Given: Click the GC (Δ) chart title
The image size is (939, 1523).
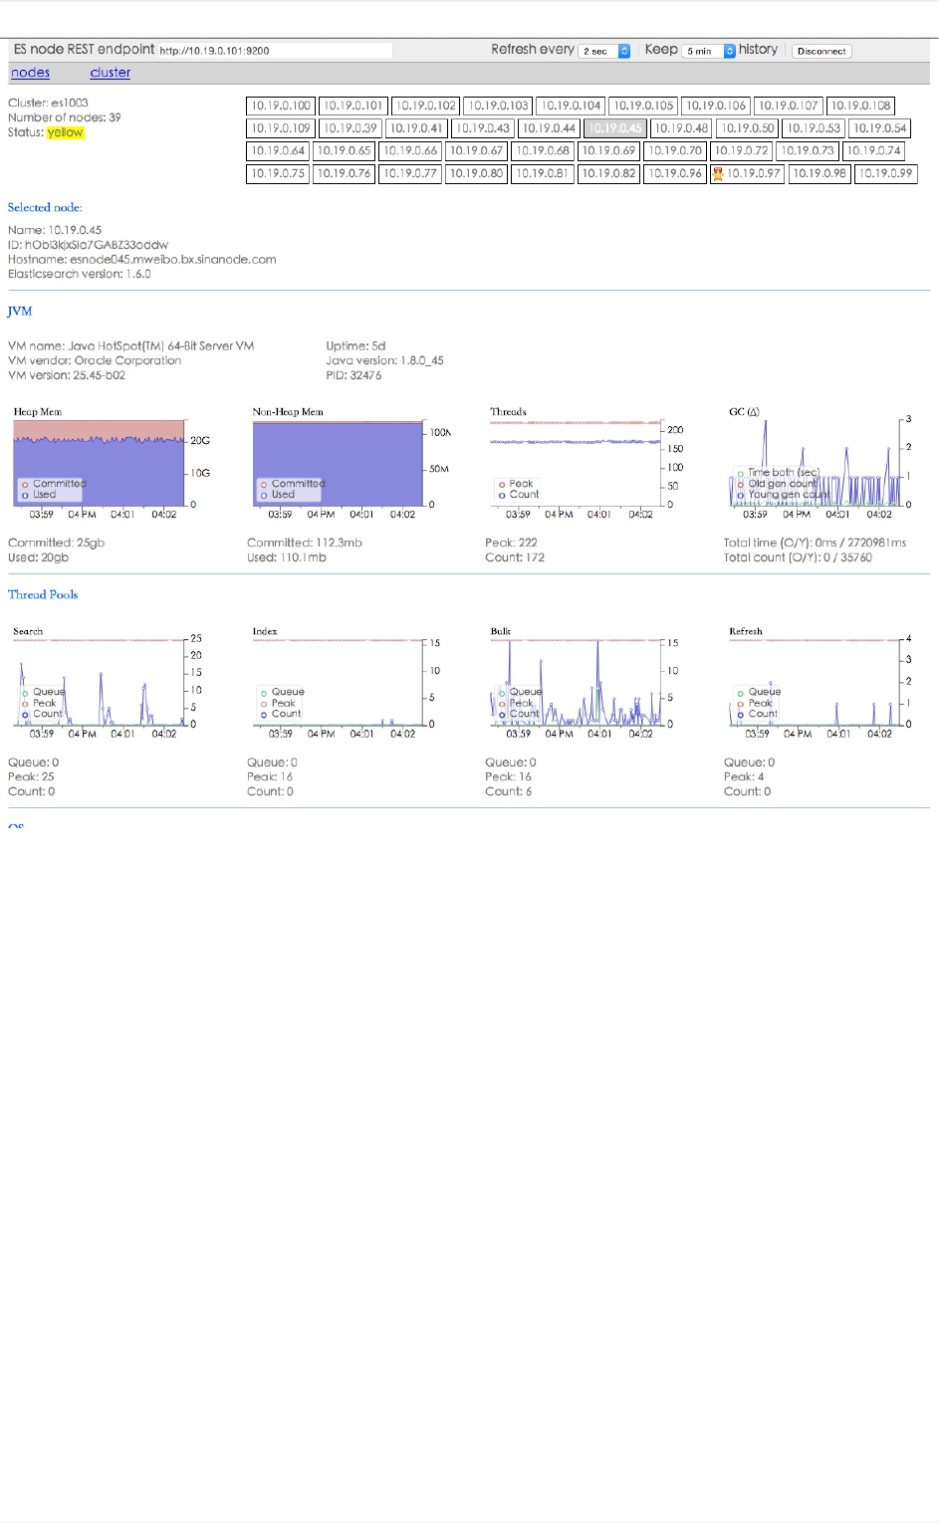Looking at the screenshot, I should pos(744,411).
